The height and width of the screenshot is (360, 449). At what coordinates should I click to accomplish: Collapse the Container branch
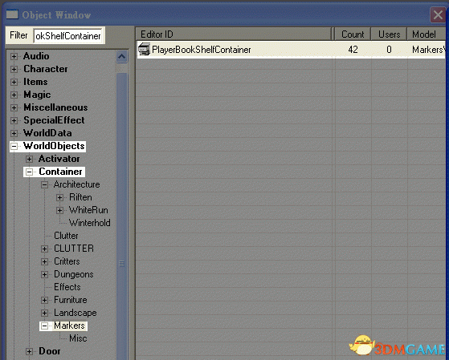(x=29, y=172)
